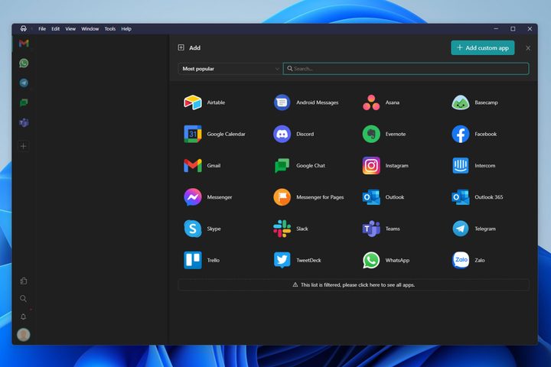The width and height of the screenshot is (551, 367).
Task: Add the Android Messages app
Action: [306, 102]
